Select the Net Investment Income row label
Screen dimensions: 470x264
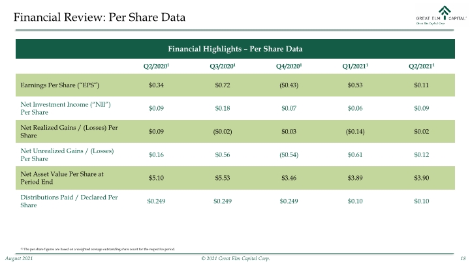pyautogui.click(x=65, y=108)
